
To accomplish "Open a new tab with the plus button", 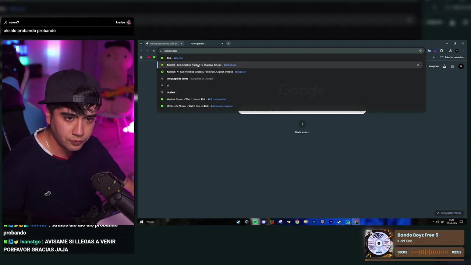I will click(229, 43).
